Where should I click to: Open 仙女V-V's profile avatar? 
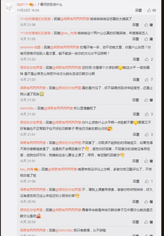point(10,7)
